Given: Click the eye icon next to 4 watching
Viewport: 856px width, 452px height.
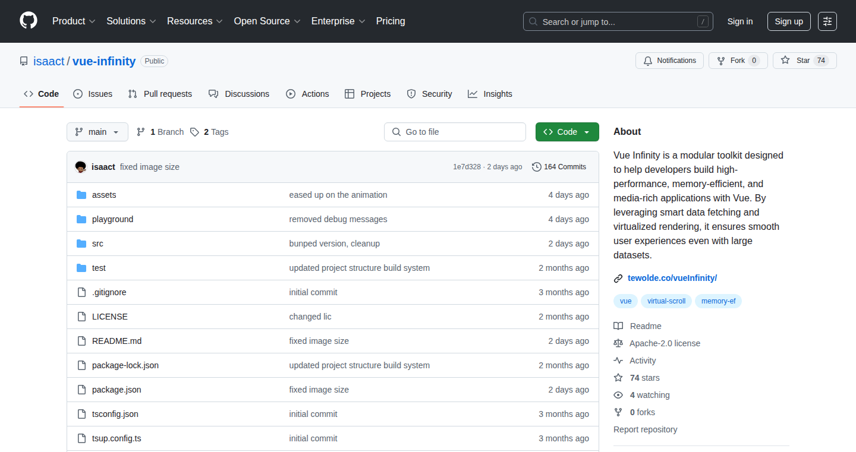Looking at the screenshot, I should coord(618,395).
